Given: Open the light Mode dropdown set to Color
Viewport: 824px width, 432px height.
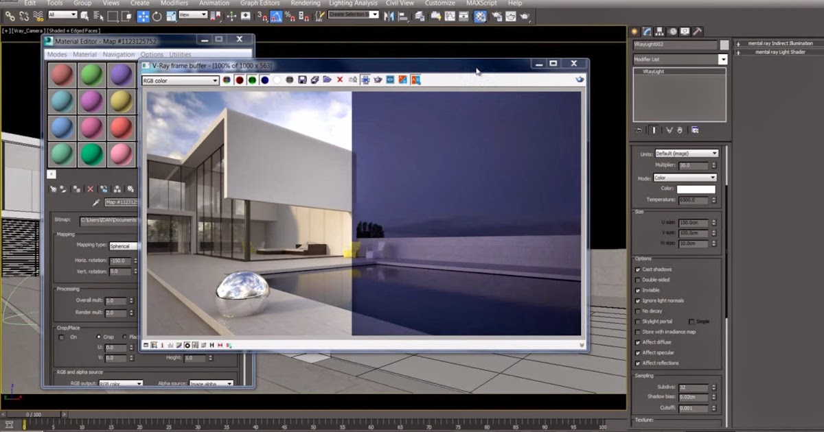Looking at the screenshot, I should click(685, 178).
